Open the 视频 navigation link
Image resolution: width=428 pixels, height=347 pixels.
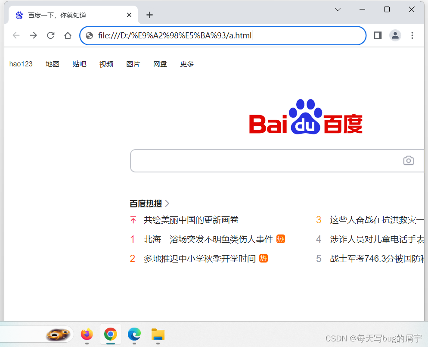[x=106, y=64]
